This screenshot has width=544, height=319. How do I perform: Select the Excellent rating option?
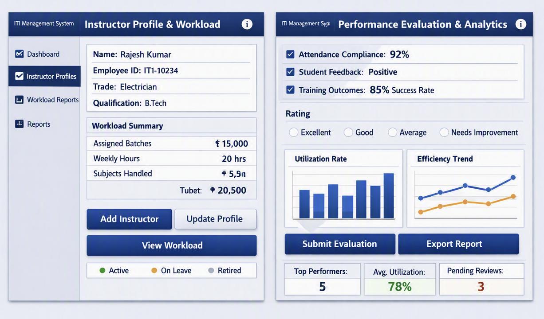point(293,132)
